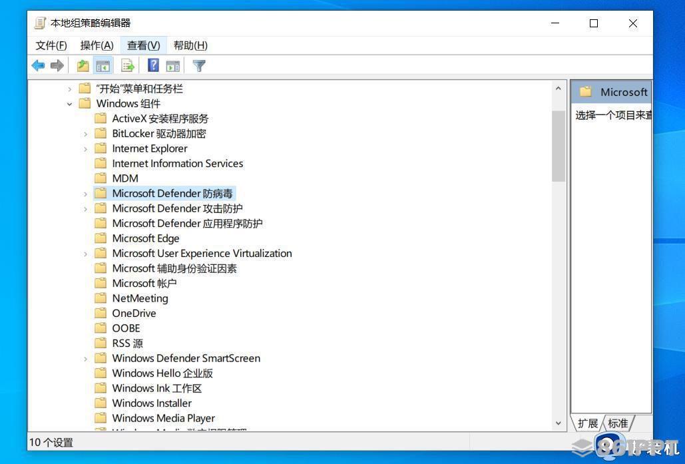This screenshot has height=464, width=685.
Task: Switch to the 扩展 tab
Action: [587, 423]
